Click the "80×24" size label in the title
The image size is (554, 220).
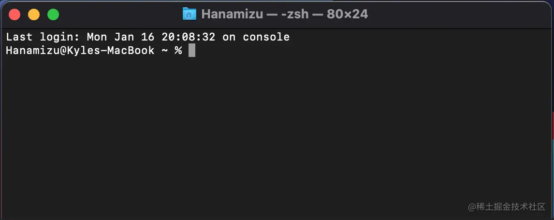tap(347, 14)
